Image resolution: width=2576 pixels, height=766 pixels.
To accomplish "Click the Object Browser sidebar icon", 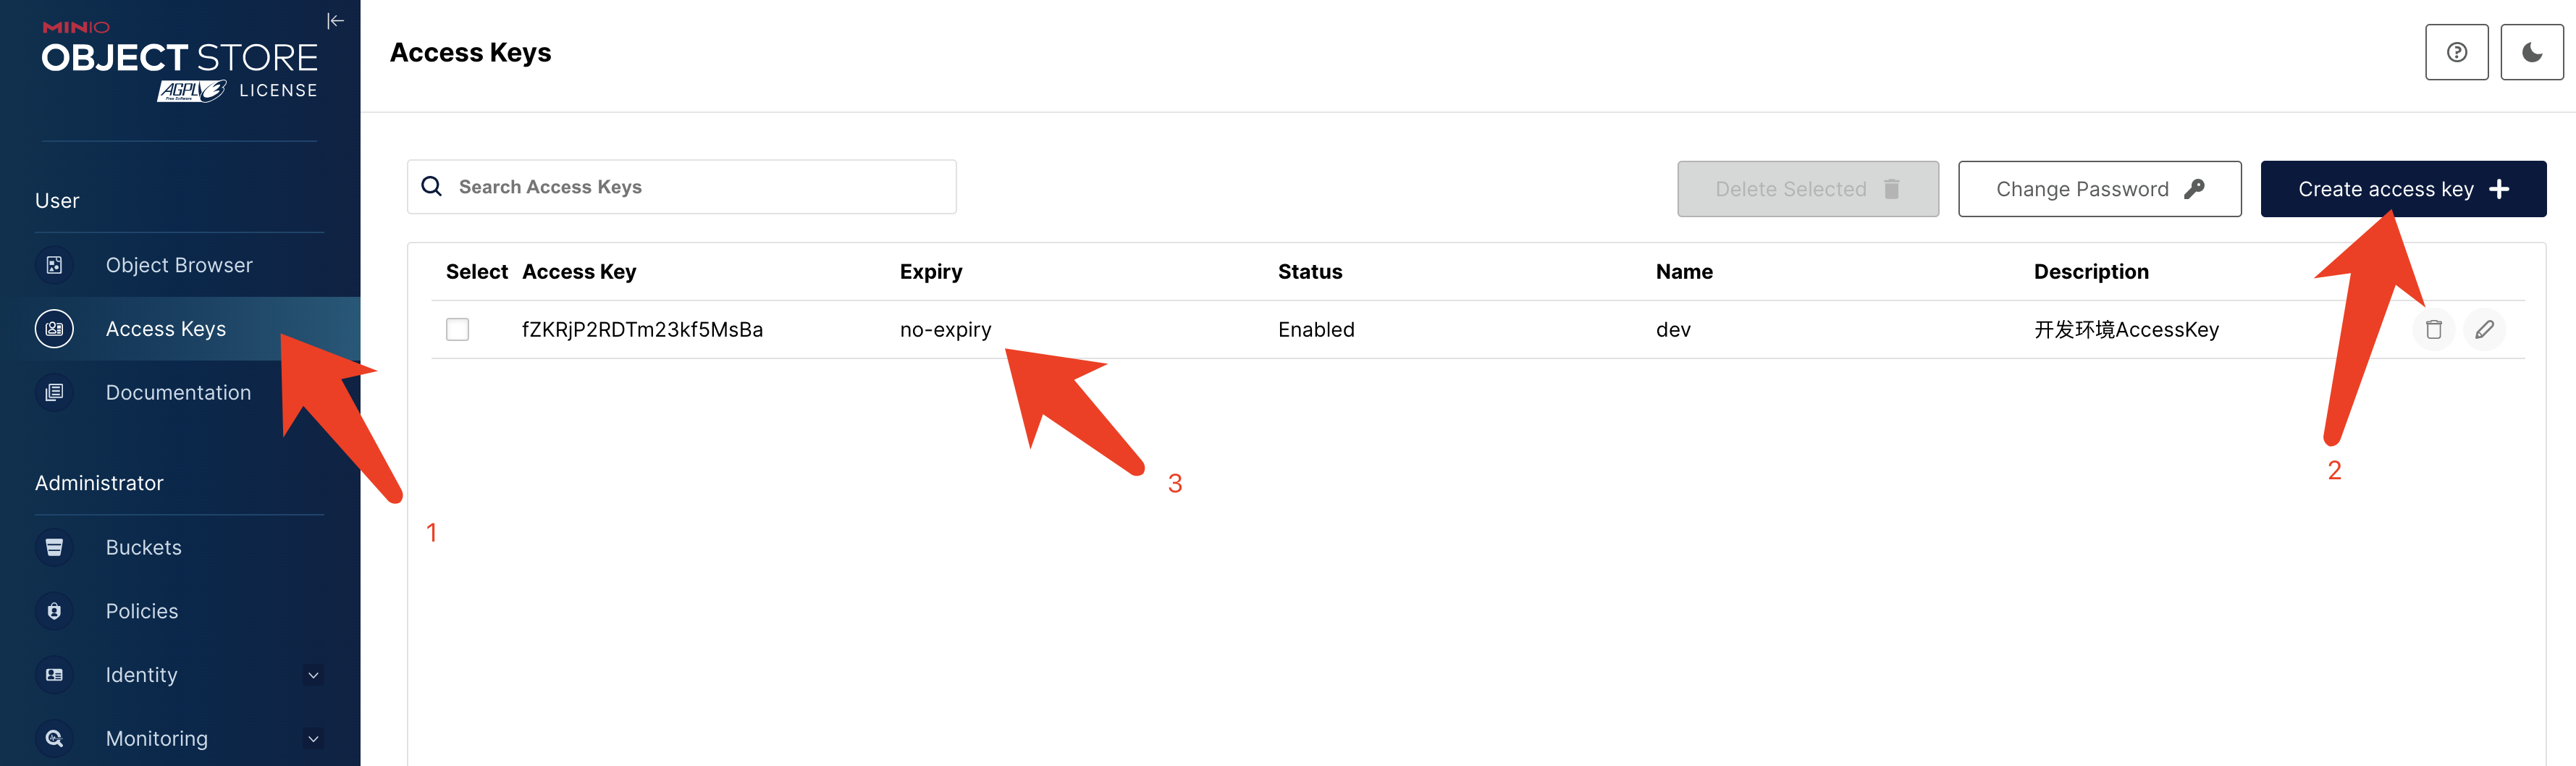I will 54,265.
